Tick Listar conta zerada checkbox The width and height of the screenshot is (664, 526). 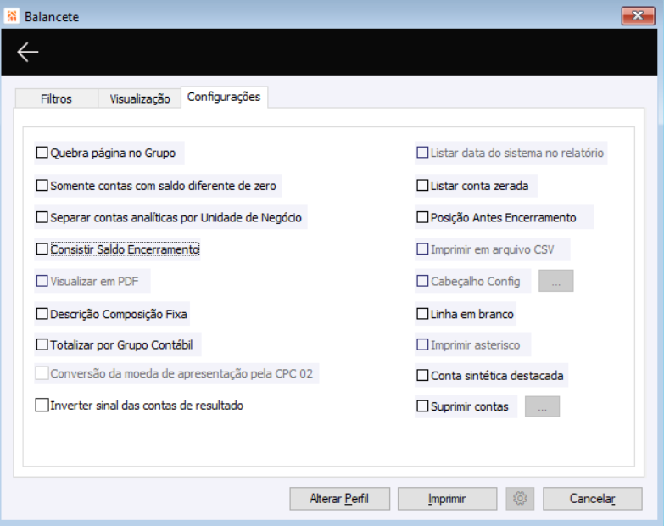point(422,186)
